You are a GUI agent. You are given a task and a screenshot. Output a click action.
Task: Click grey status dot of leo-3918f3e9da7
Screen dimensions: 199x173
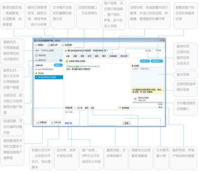(36, 69)
